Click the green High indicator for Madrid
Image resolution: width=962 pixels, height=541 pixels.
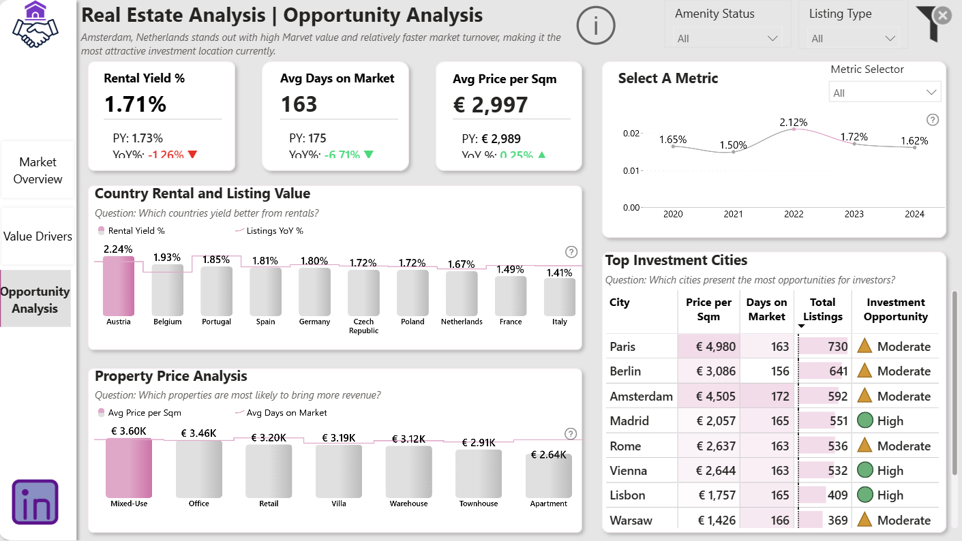point(865,421)
